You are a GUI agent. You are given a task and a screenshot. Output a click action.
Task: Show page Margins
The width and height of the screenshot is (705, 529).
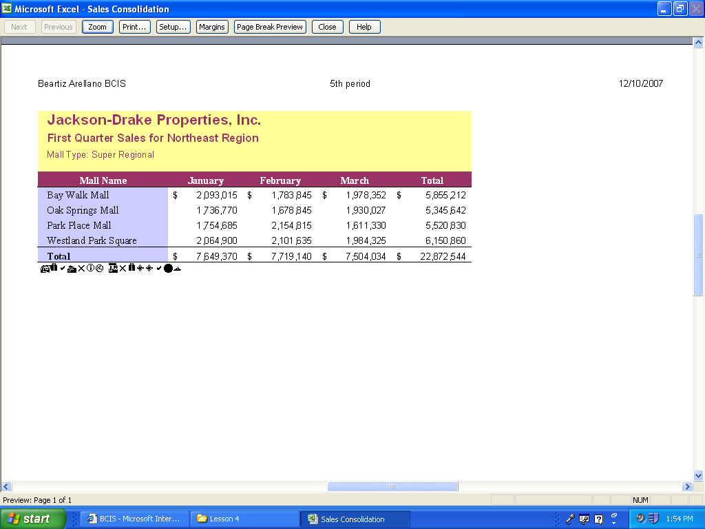pos(212,27)
